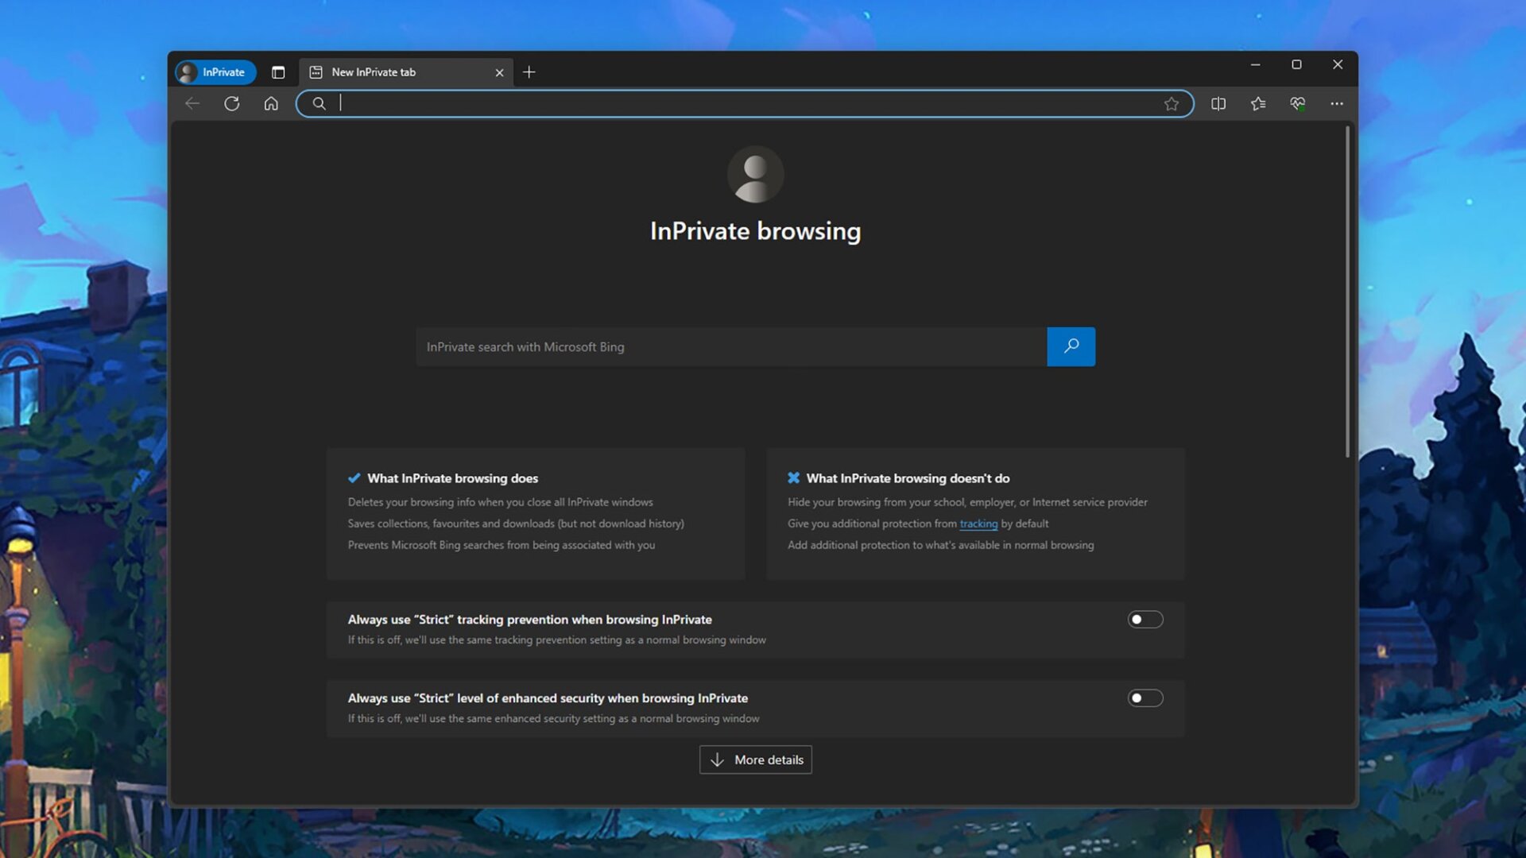Expand More details section
The height and width of the screenshot is (858, 1526).
point(754,759)
